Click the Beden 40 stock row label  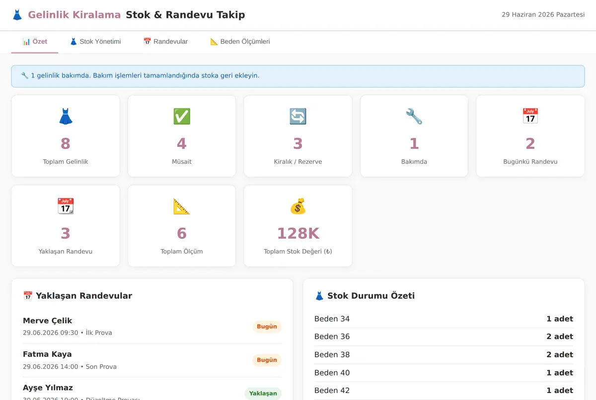(332, 373)
